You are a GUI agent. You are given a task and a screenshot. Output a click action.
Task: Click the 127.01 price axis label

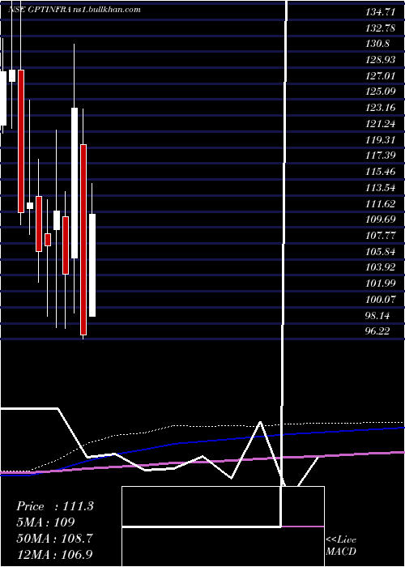click(x=380, y=76)
